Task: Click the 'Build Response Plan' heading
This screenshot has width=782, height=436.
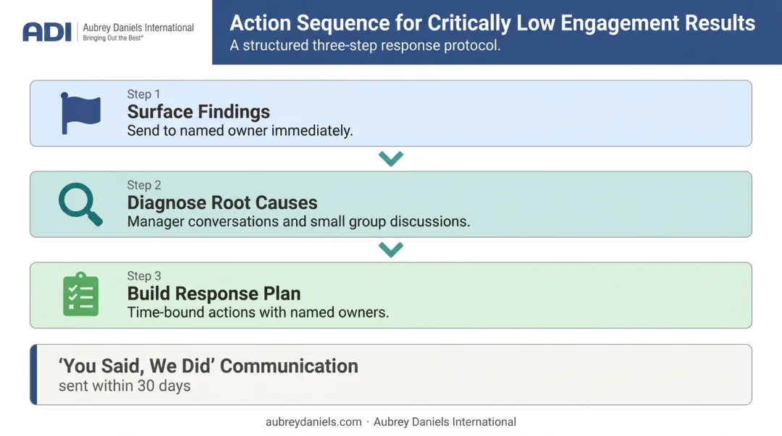Action: 214,294
